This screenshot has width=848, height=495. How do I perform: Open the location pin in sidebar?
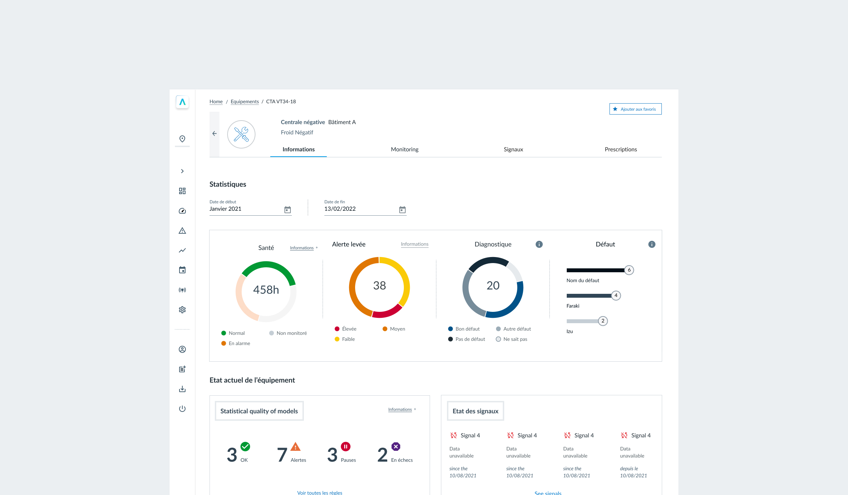pyautogui.click(x=182, y=139)
